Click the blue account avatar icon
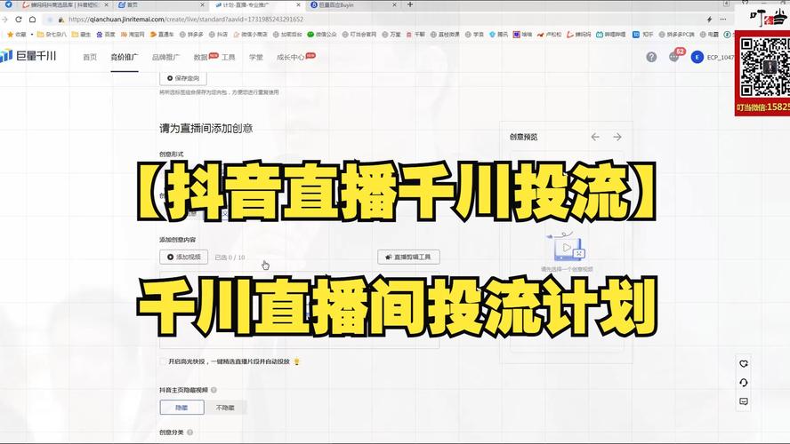The height and width of the screenshot is (444, 790). 697,57
